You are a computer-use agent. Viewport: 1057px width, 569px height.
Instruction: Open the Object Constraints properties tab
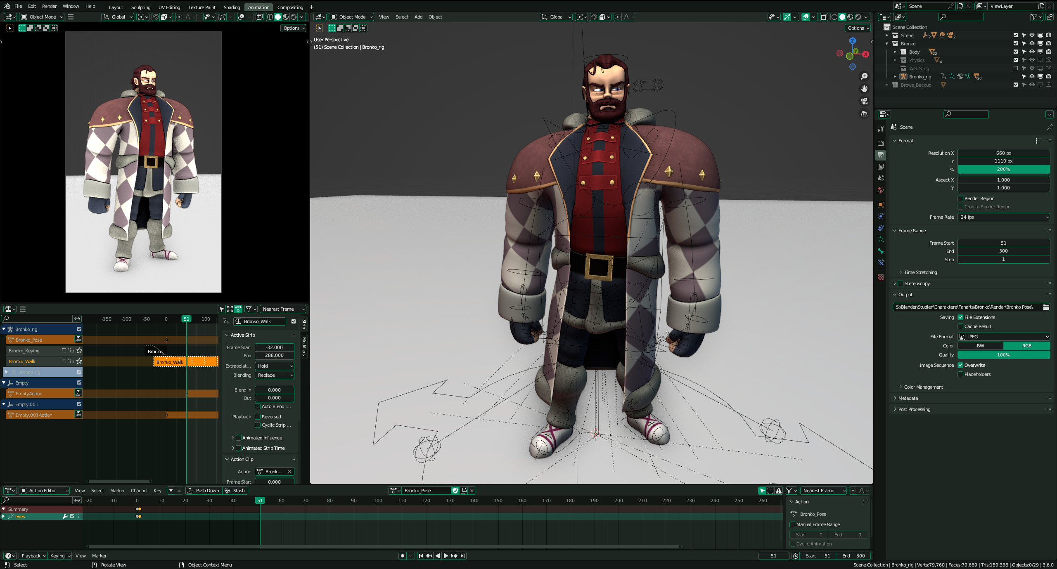(x=881, y=228)
